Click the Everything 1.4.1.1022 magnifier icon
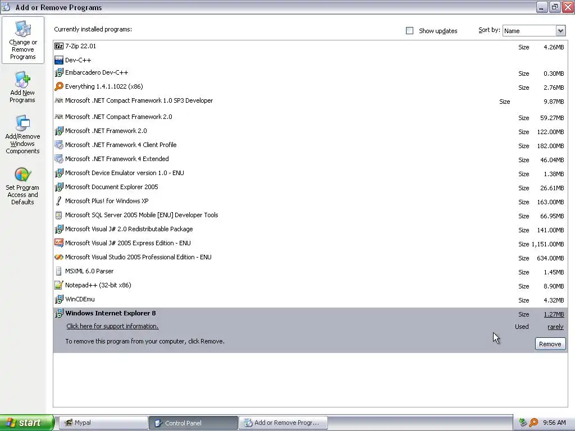This screenshot has width=575, height=431. pos(58,86)
